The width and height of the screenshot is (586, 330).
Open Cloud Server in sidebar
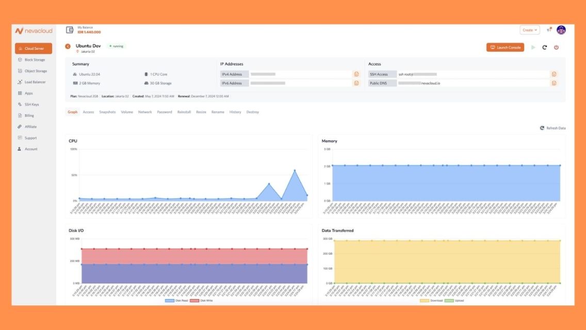point(34,48)
